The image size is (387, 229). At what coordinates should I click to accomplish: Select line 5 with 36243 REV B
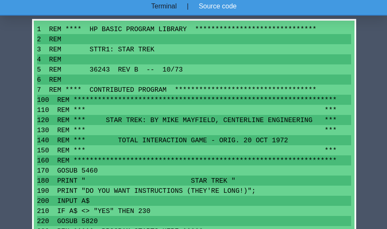tap(194, 69)
